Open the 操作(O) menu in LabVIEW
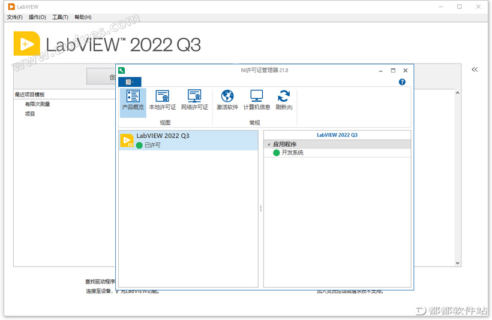 [37, 17]
